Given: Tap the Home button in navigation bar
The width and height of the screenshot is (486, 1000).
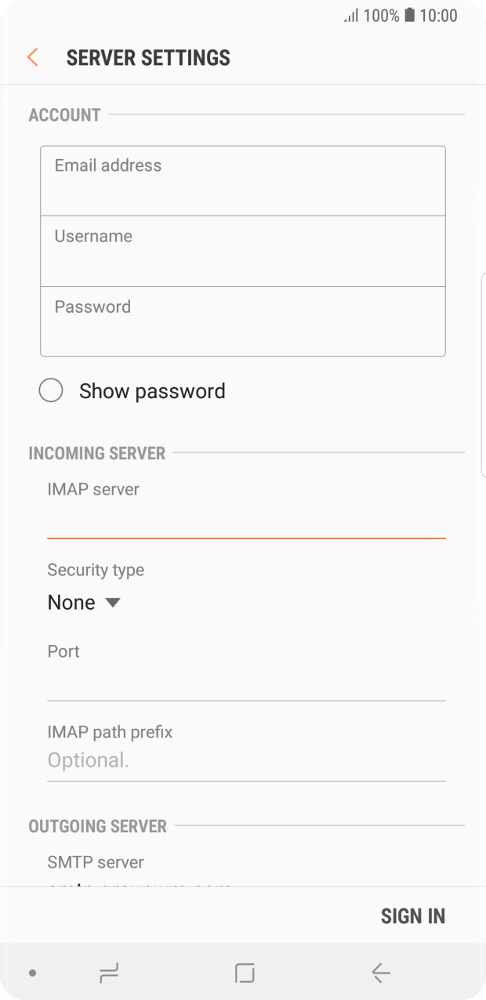Looking at the screenshot, I should 243,973.
